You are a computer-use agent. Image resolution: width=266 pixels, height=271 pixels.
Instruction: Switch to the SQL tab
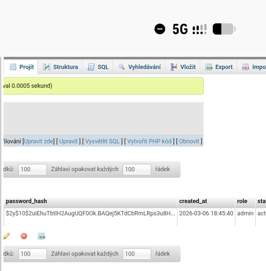(x=98, y=67)
